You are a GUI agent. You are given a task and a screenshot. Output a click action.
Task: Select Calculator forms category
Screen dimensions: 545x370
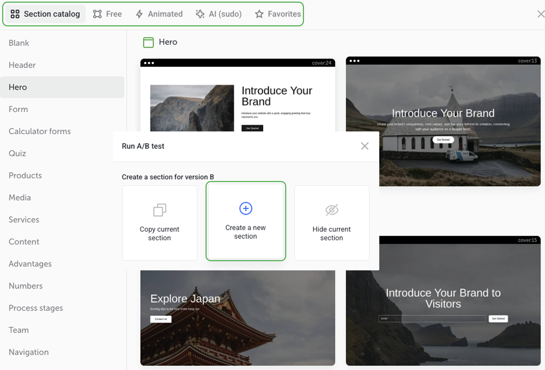click(x=40, y=131)
